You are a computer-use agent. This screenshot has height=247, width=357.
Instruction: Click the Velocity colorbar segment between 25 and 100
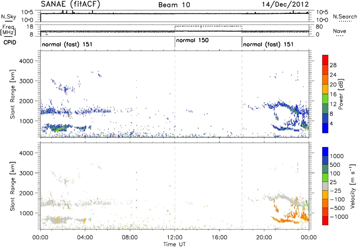tap(325, 177)
